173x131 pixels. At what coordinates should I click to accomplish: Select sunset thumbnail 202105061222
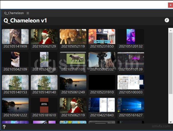(x=15, y=108)
